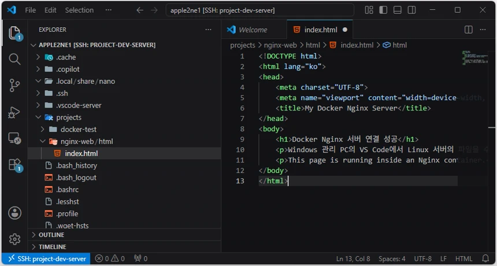Click the SSH: project-dev-server remote indicator
The height and width of the screenshot is (266, 497).
[x=47, y=258]
